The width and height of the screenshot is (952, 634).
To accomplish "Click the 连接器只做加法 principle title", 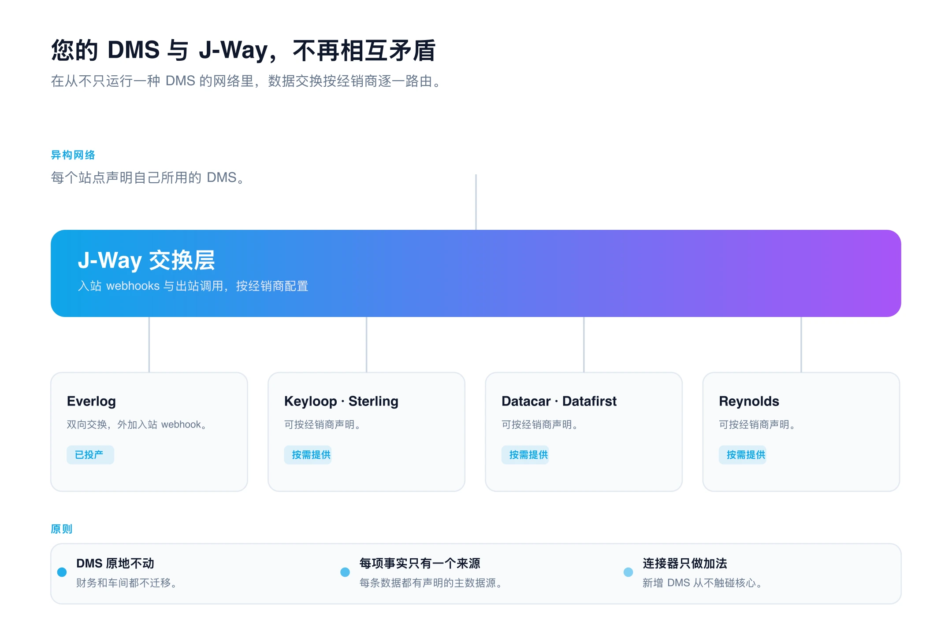I will point(684,563).
